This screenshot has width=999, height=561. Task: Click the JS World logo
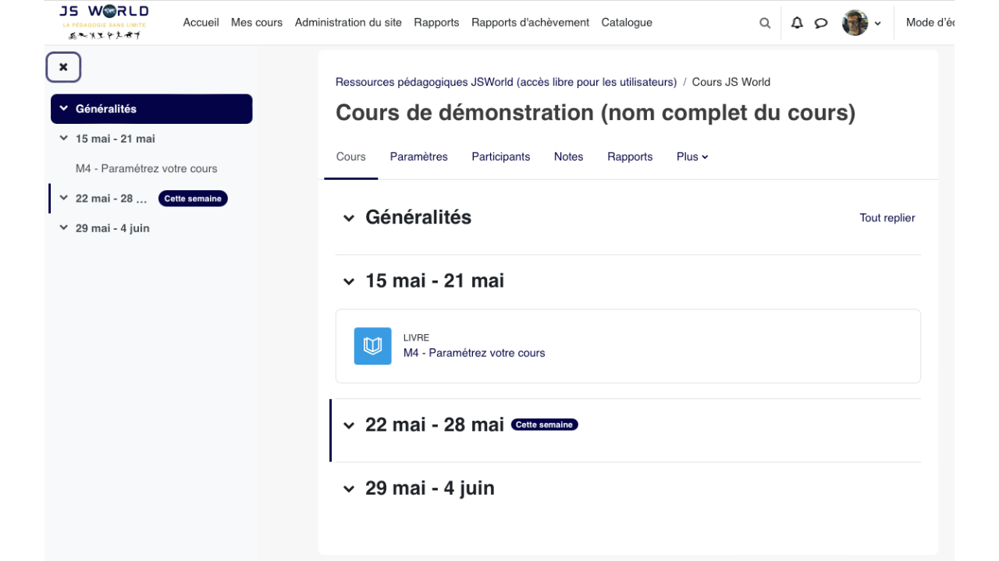(104, 22)
